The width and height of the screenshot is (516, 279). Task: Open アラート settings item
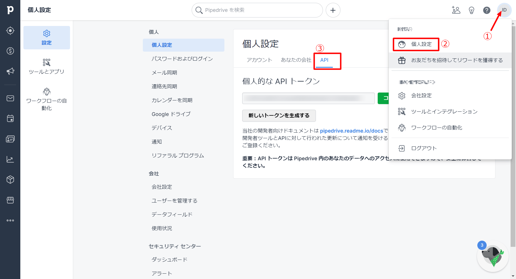coord(183,274)
